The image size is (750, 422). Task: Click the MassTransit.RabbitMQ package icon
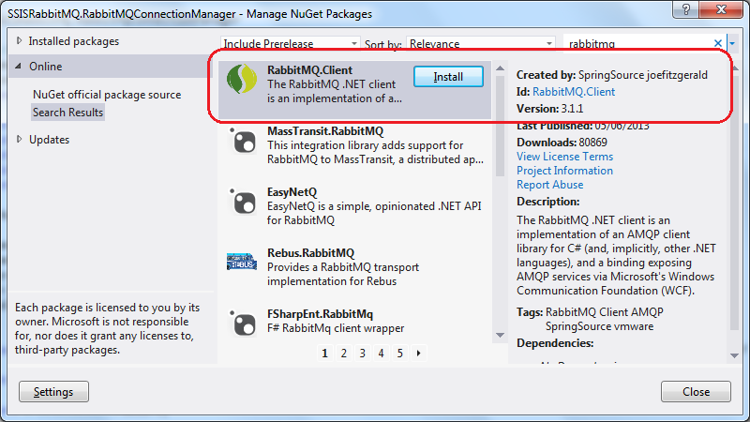[x=244, y=142]
